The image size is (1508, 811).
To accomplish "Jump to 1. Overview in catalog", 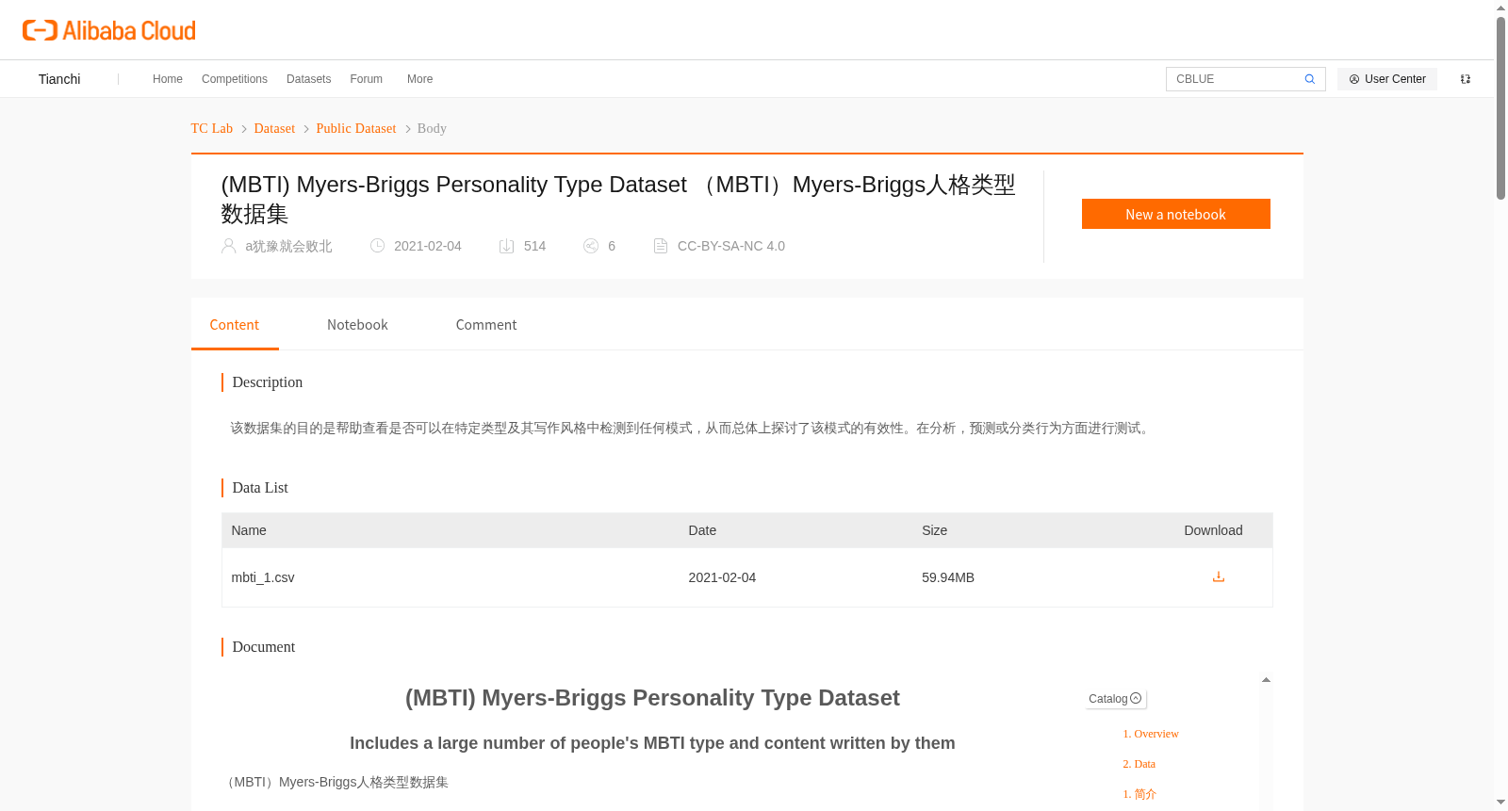I will point(1151,734).
